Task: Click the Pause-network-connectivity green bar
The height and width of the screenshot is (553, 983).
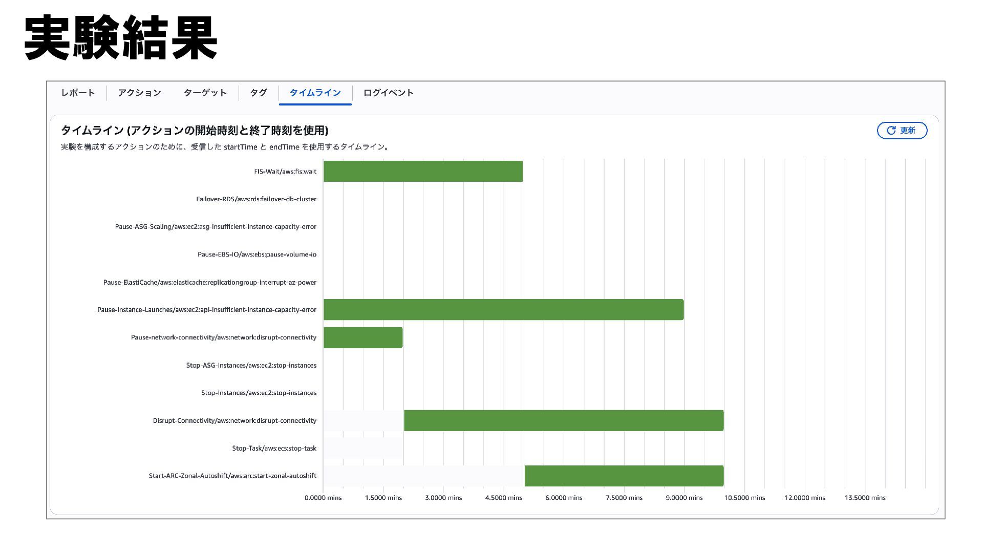Action: 363,337
